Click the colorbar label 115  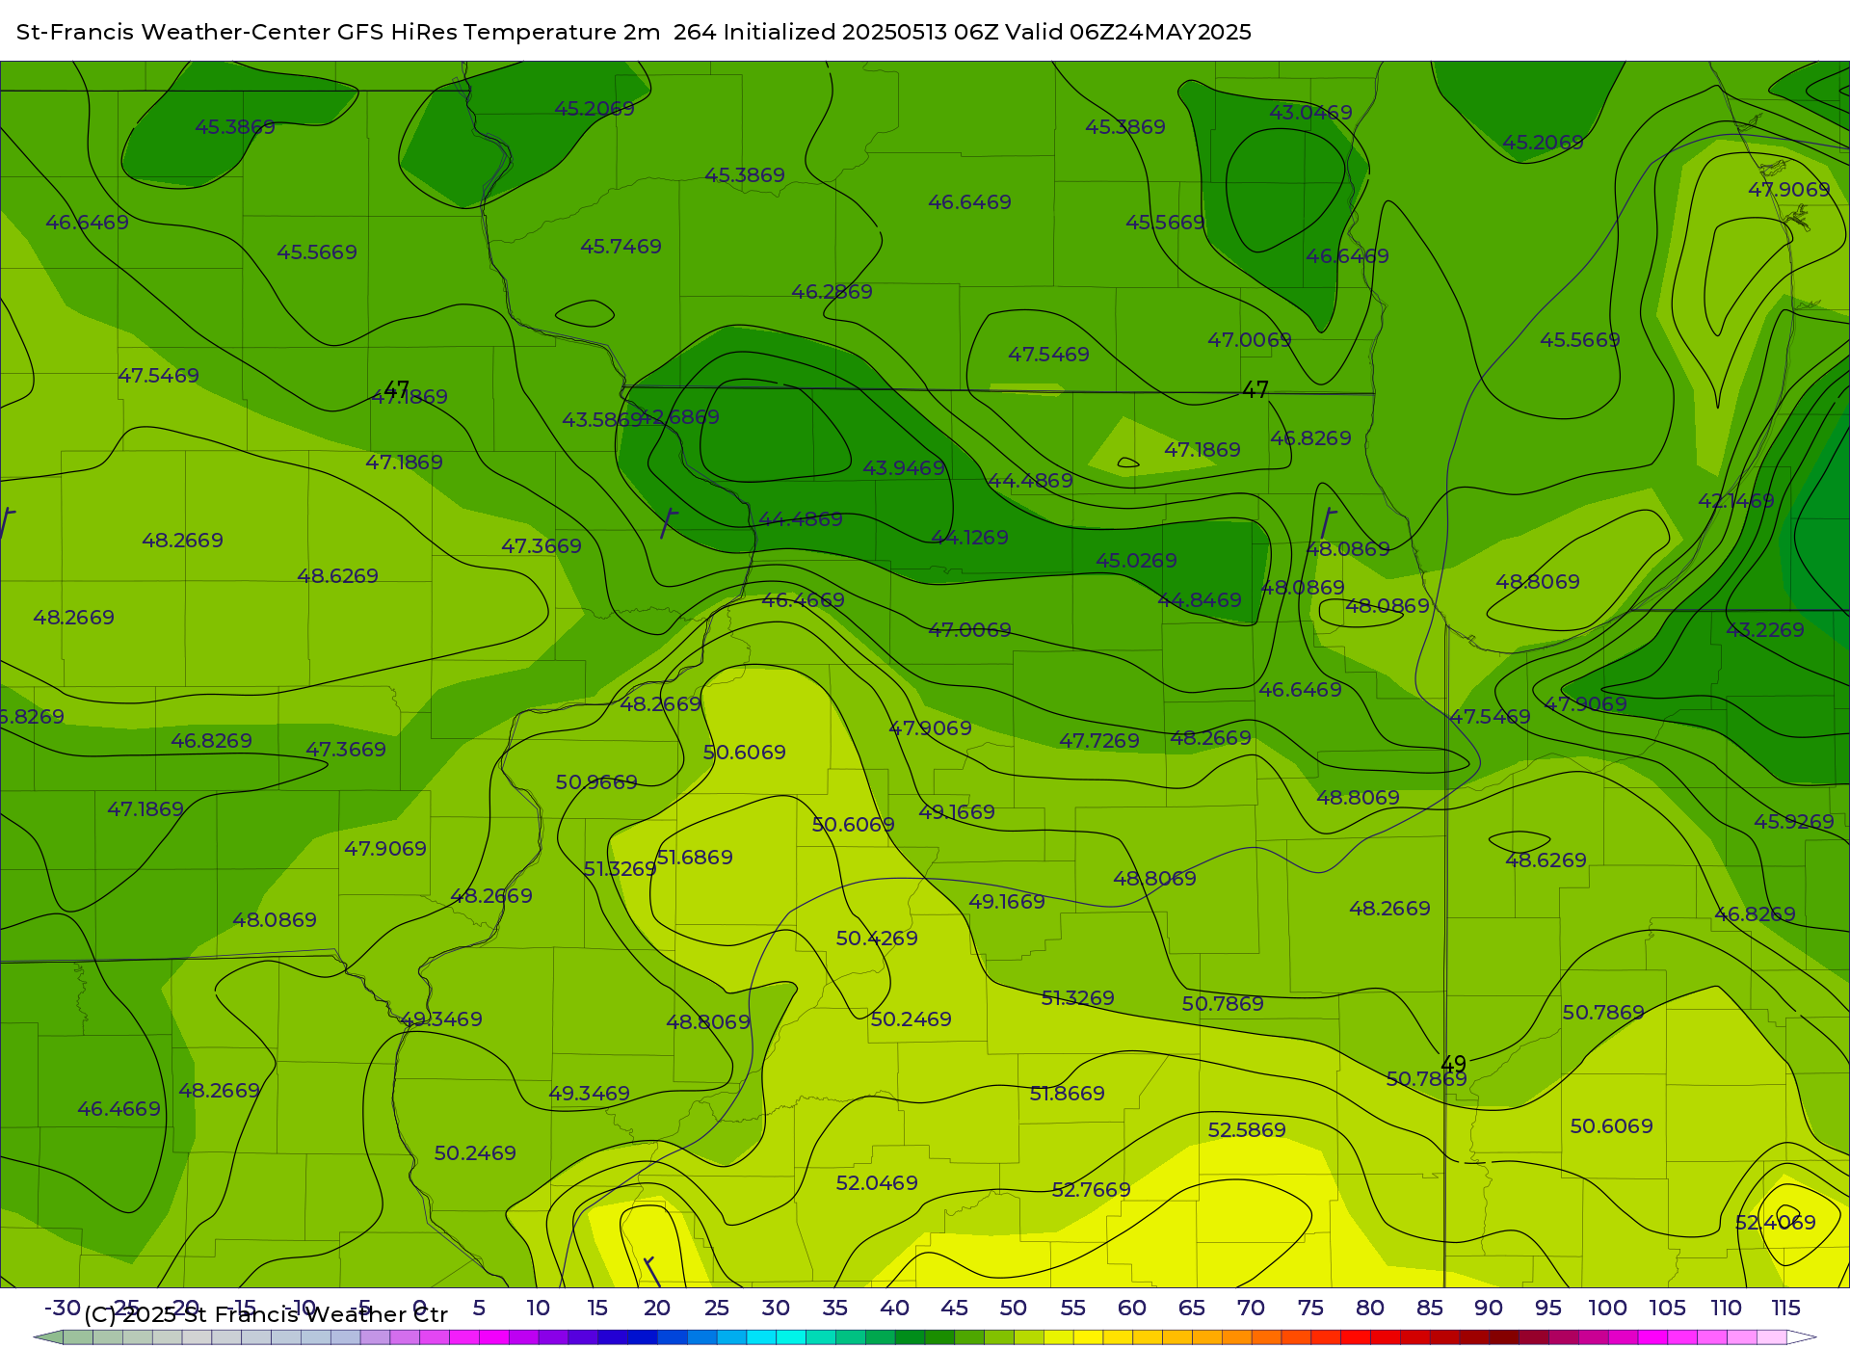coord(1785,1308)
